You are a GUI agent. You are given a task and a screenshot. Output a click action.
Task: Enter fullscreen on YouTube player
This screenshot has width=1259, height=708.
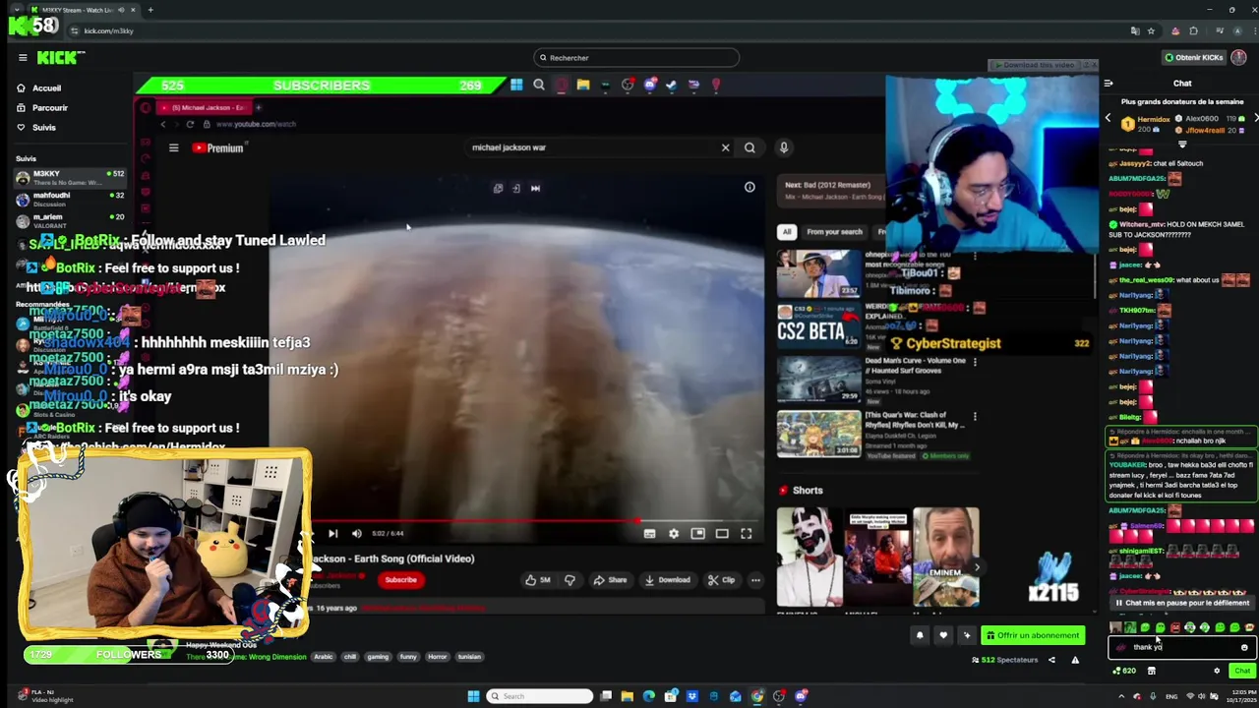(746, 533)
